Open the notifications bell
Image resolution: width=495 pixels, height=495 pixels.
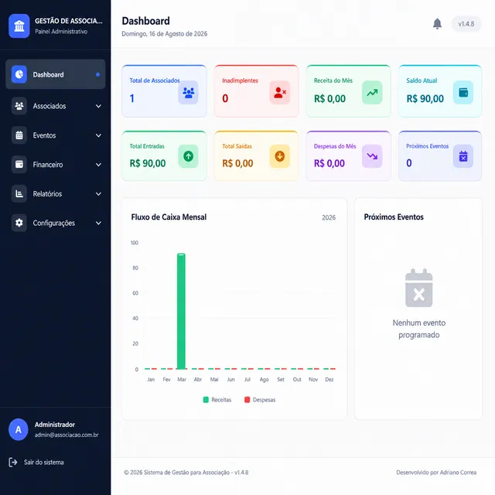click(437, 24)
